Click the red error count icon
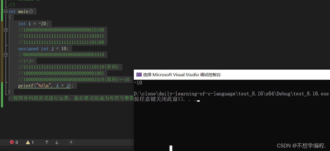 (x=12, y=142)
